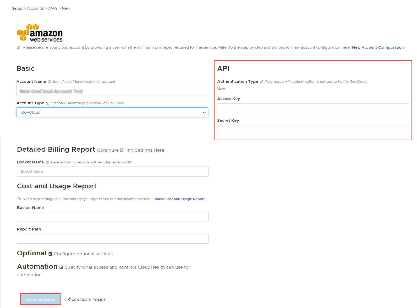Open Enable Cost and Usage Report link

(x=179, y=199)
